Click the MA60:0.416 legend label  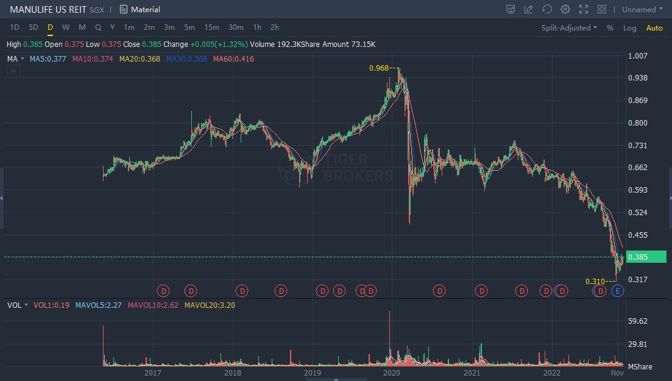(x=233, y=59)
